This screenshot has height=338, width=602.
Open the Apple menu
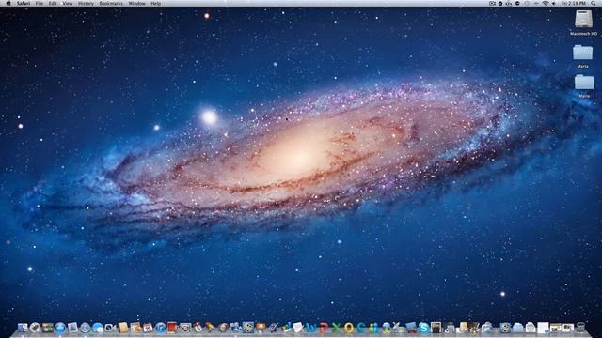tap(8, 3)
